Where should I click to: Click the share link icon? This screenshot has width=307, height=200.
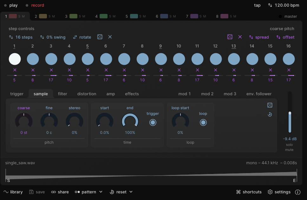54,192
